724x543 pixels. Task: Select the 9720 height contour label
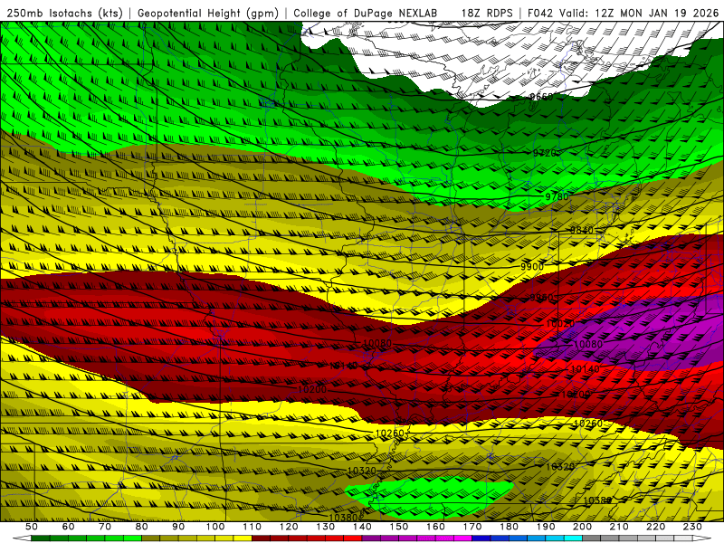[545, 153]
